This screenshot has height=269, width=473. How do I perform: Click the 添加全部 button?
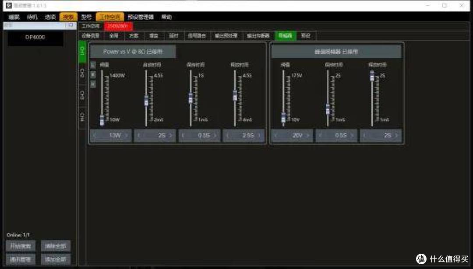coord(56,259)
